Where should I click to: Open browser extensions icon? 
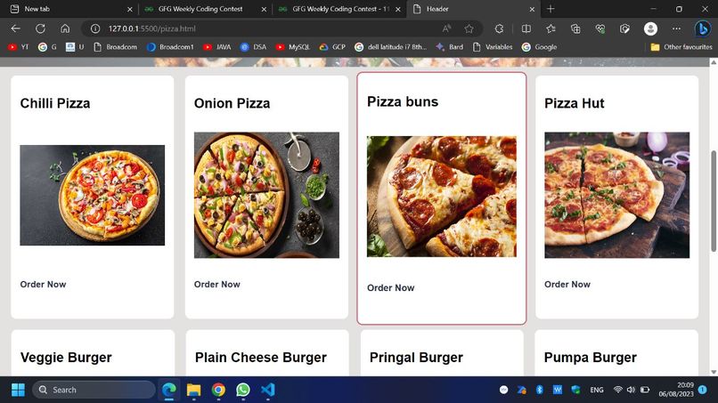(x=499, y=28)
